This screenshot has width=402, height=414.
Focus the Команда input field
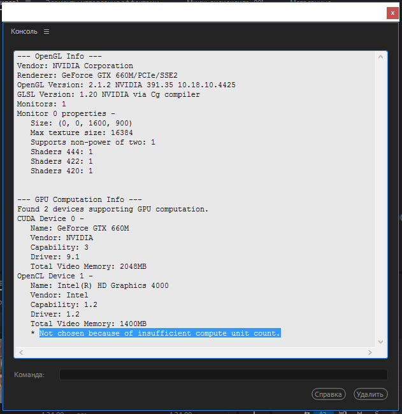pos(224,375)
